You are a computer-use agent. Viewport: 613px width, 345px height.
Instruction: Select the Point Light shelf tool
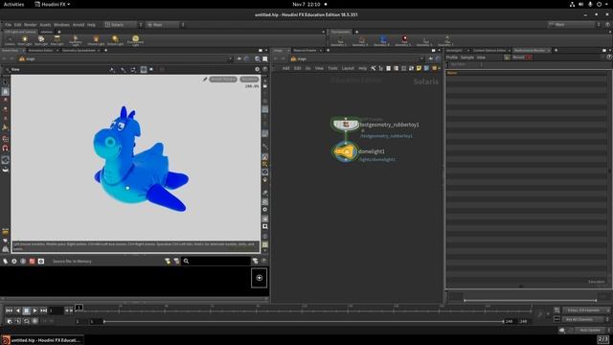25,40
